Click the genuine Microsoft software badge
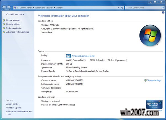The image size is (166, 120). click(154, 105)
